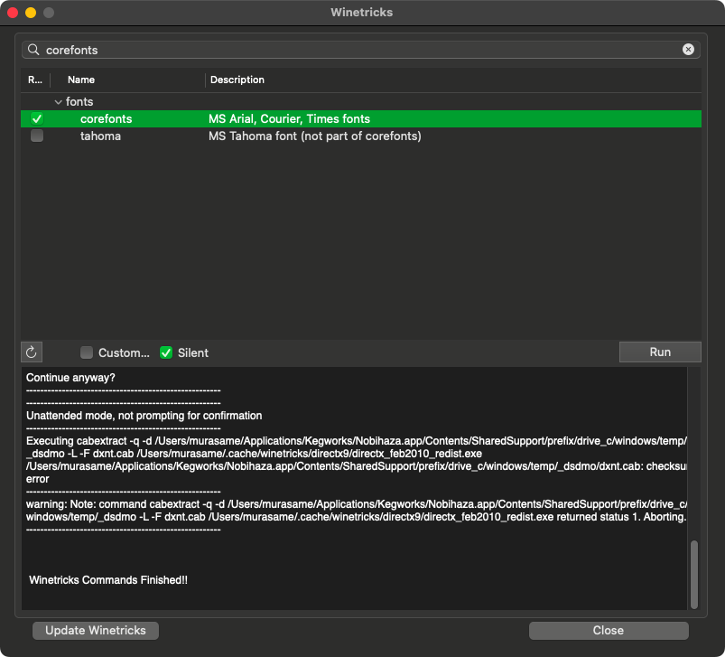Click the magnifying glass search icon
The height and width of the screenshot is (657, 725).
pyautogui.click(x=34, y=50)
